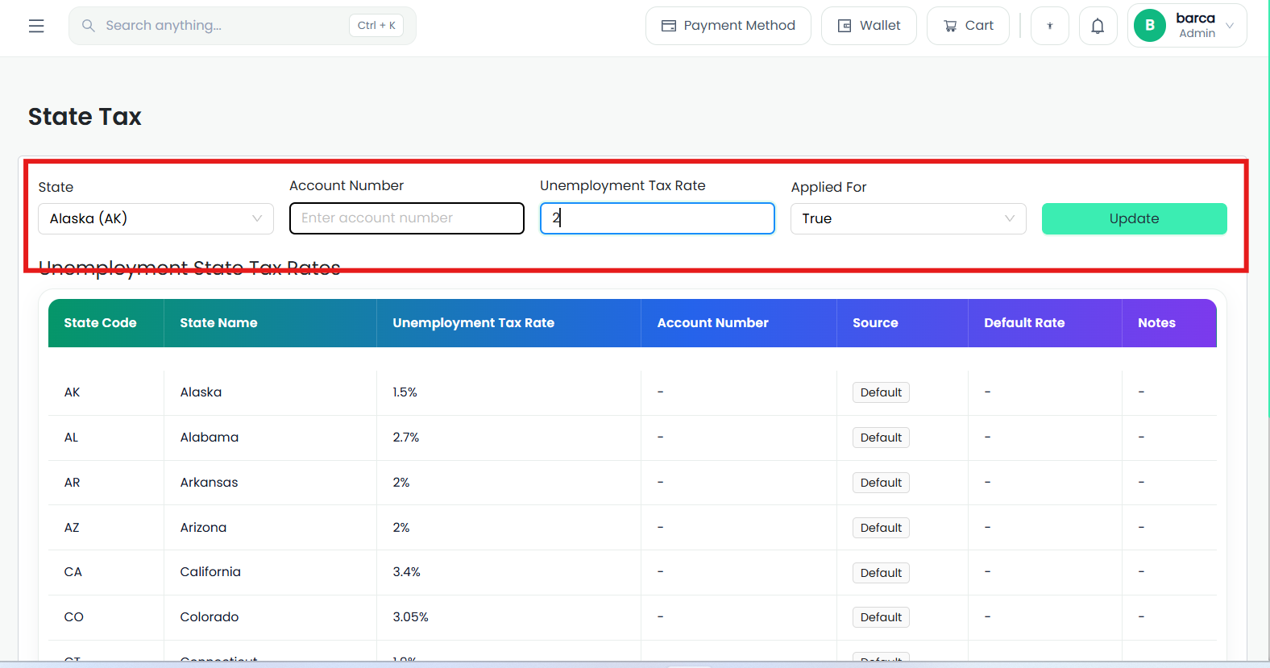Viewport: 1270px width, 668px height.
Task: Open the Wallet page
Action: (x=869, y=26)
